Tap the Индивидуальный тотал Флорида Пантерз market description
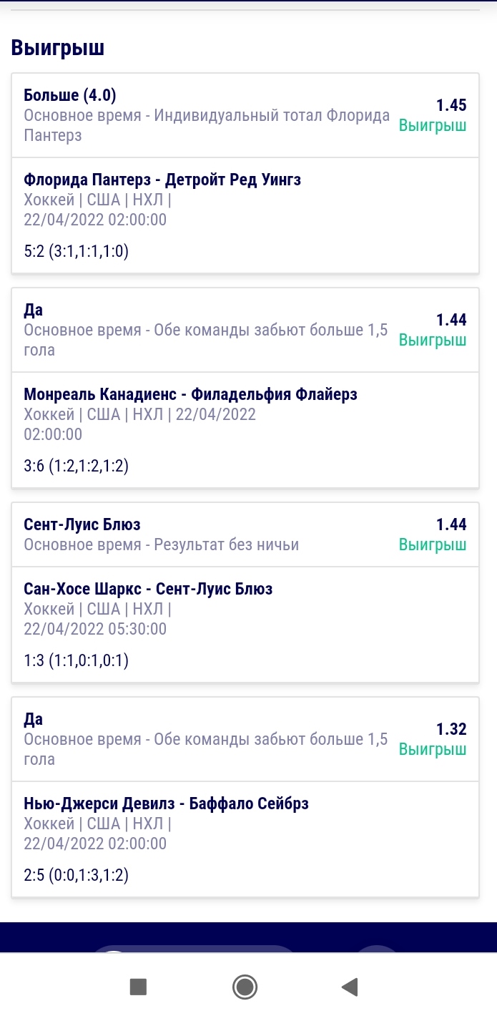The image size is (497, 1016). [207, 125]
